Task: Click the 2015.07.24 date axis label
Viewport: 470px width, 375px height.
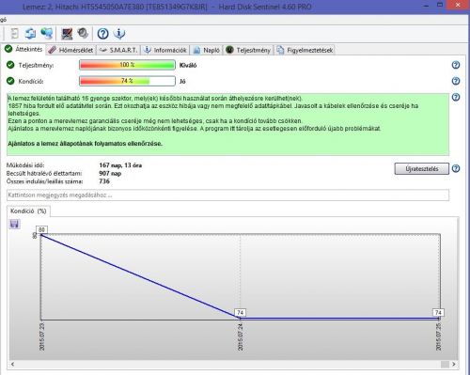Action: (241, 336)
